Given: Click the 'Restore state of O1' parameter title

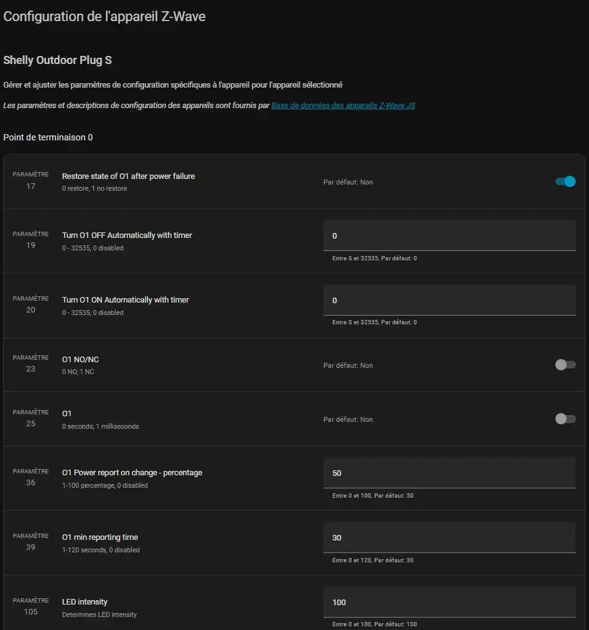Looking at the screenshot, I should click(x=128, y=176).
